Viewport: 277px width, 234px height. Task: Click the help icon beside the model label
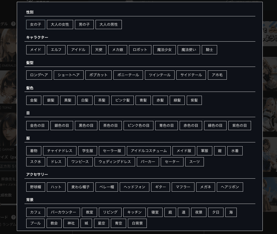(x=13, y=24)
